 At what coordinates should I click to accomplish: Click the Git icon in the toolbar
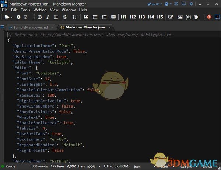tap(209, 17)
